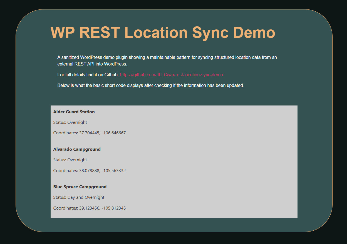Click Alder Guard Station's Status: Overnight line
Viewport: 347px width, 244px height.
click(x=70, y=122)
